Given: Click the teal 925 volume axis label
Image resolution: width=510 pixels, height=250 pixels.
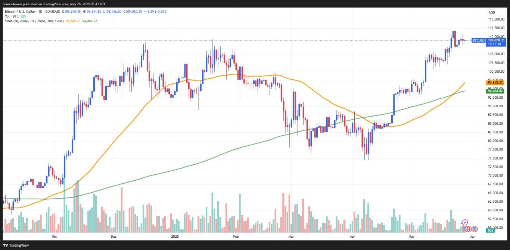Looking at the screenshot, I should 490,231.
